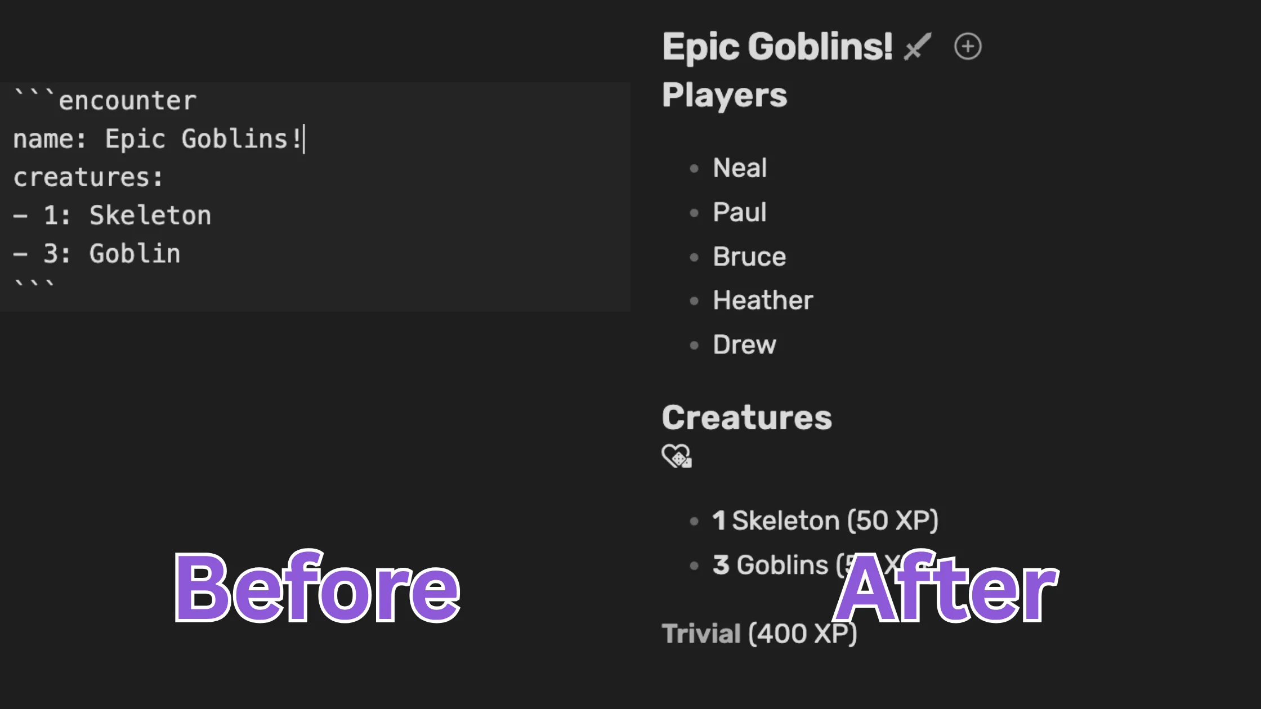This screenshot has height=709, width=1261.
Task: Open the 3 Goblins creature entry
Action: tap(771, 565)
